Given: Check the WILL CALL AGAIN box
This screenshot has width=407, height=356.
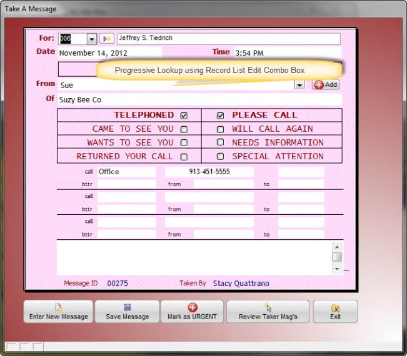Looking at the screenshot, I should pyautogui.click(x=220, y=129).
